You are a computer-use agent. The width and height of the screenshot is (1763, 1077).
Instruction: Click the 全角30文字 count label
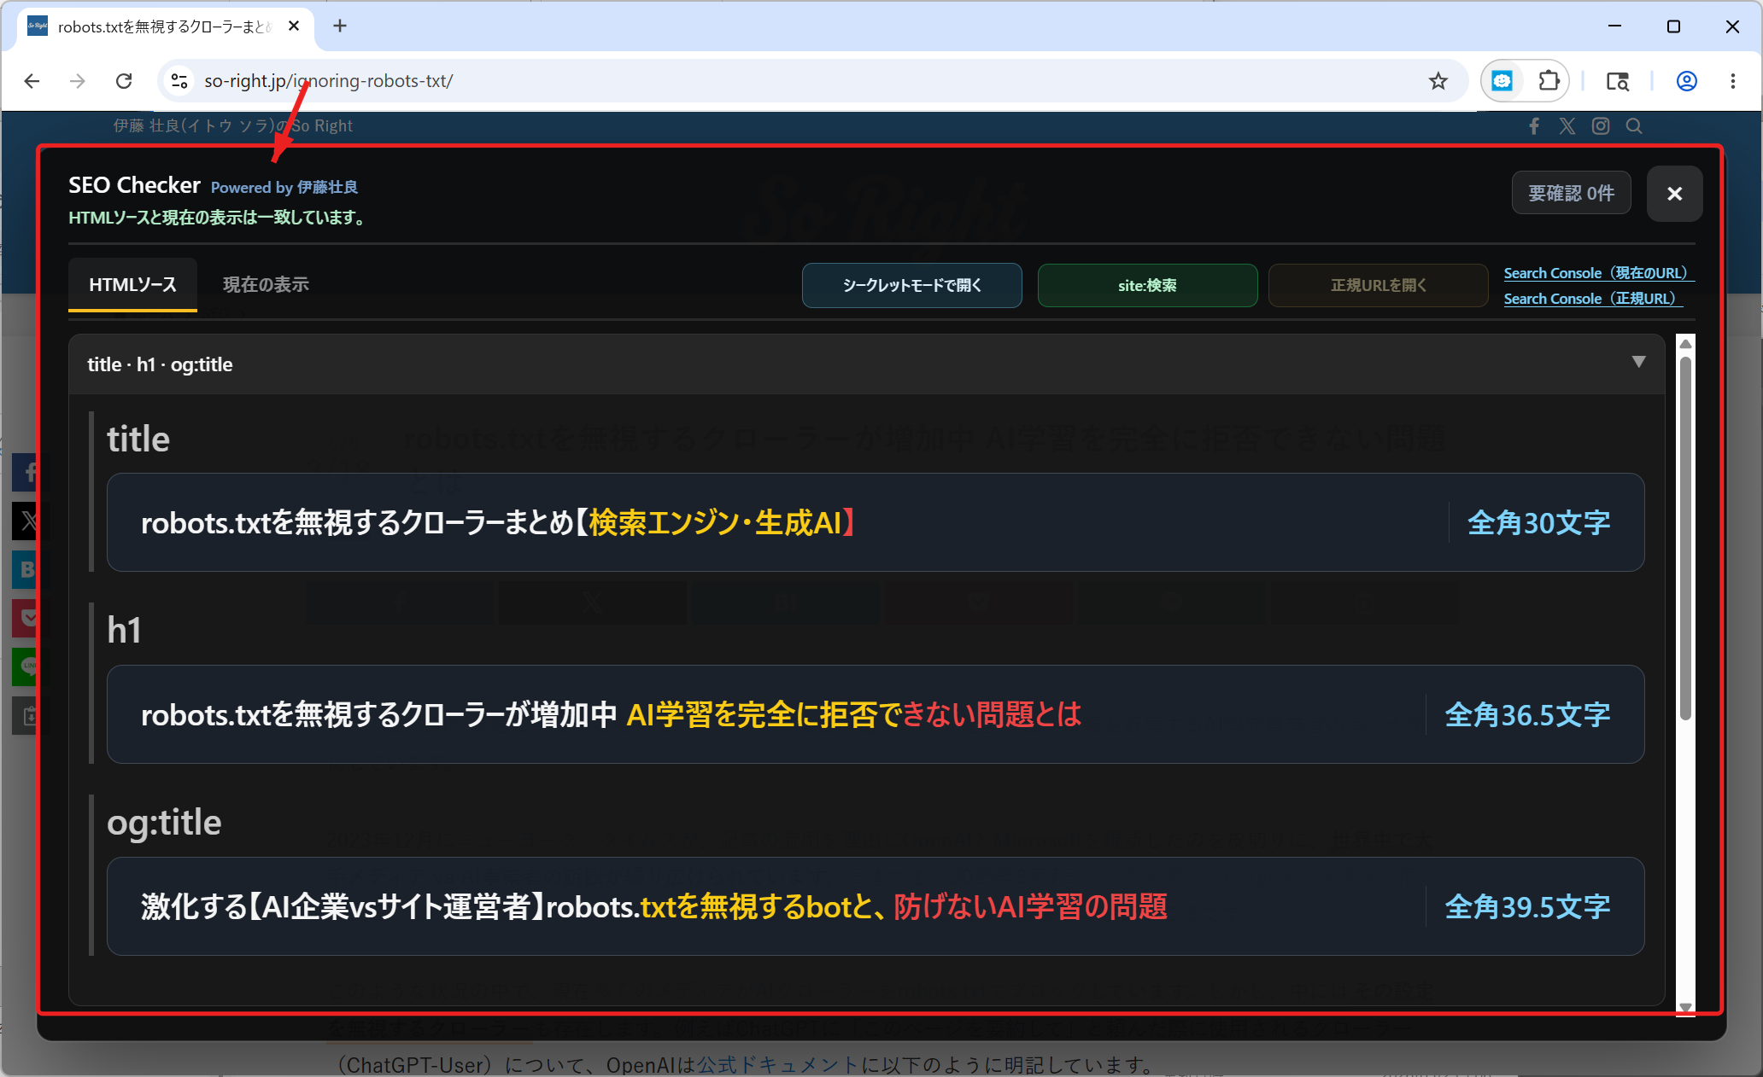[1538, 523]
